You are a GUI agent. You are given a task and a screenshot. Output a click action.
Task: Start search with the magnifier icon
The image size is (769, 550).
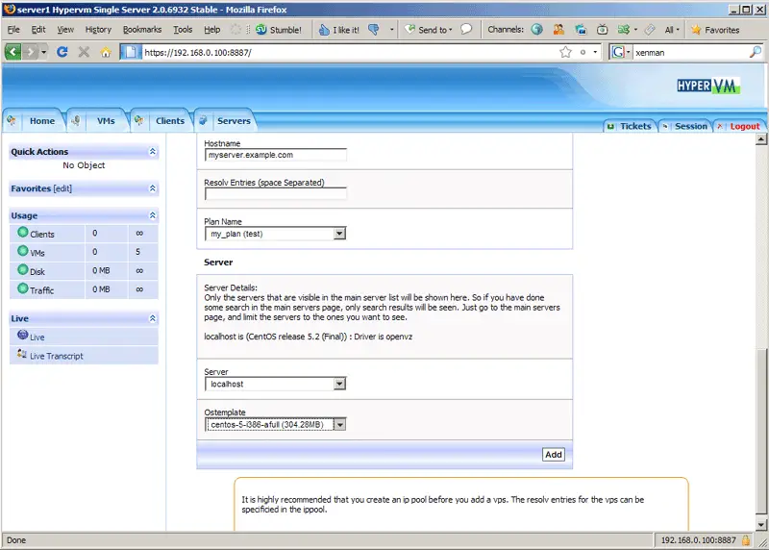point(756,52)
